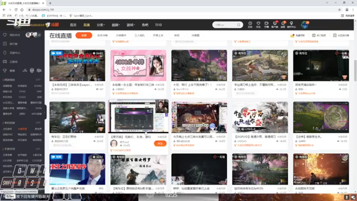Image resolution: width=357 pixels, height=201 pixels.
Task: Open CFHD link in sidebar
Action: tap(22, 92)
